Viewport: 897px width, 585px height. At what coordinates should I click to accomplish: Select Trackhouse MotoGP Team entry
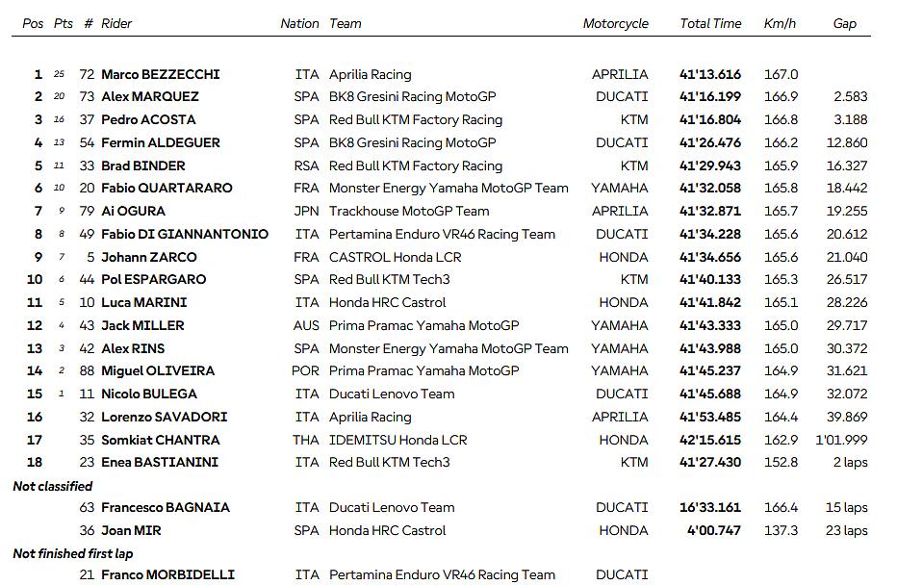pyautogui.click(x=409, y=212)
